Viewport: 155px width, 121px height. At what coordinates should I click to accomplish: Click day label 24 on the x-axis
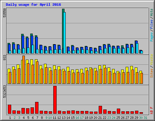(114, 118)
